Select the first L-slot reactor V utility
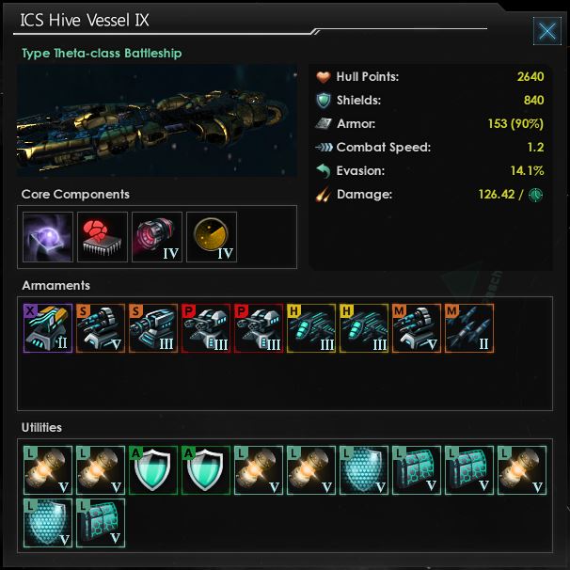Viewport: 570px width, 570px height. 48,470
